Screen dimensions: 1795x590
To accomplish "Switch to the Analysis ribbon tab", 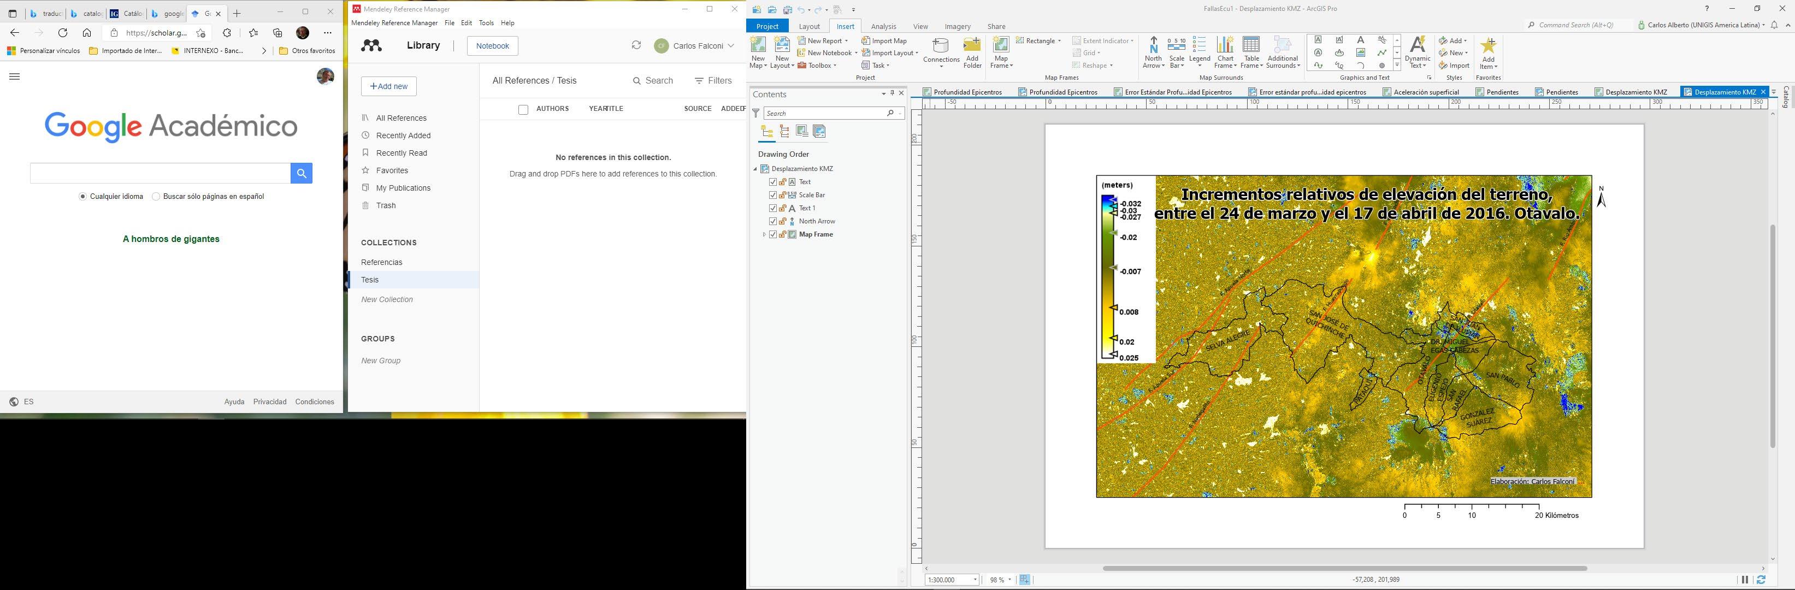I will tap(883, 26).
